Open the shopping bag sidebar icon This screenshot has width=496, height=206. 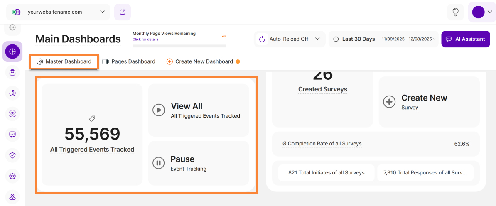(x=12, y=72)
